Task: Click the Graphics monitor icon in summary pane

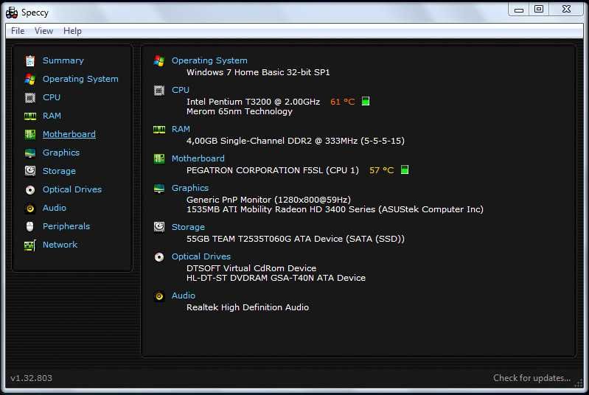Action: click(159, 189)
